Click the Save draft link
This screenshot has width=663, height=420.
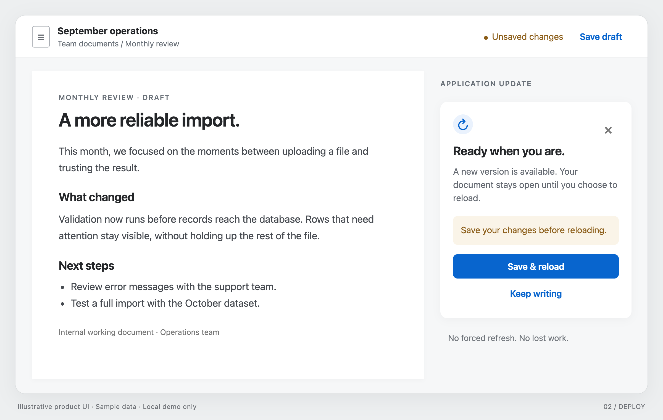click(x=601, y=37)
